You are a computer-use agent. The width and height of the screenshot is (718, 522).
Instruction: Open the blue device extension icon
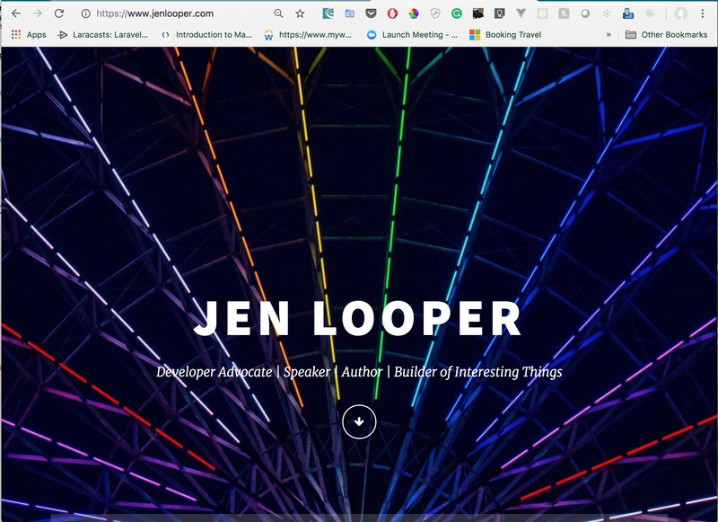[x=628, y=13]
